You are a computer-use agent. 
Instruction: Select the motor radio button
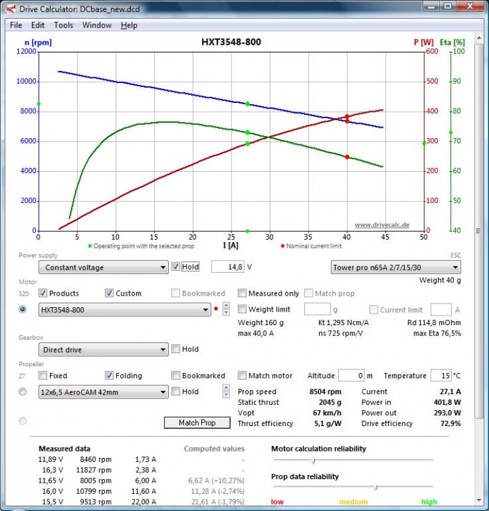pyautogui.click(x=23, y=309)
